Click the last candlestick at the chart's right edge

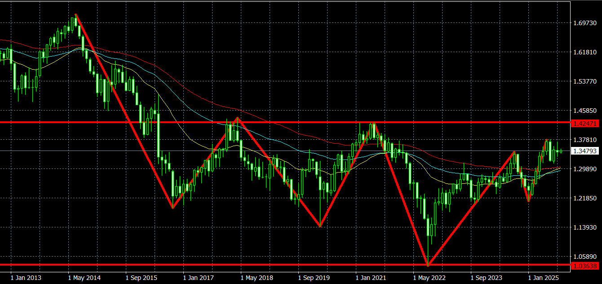coord(561,151)
